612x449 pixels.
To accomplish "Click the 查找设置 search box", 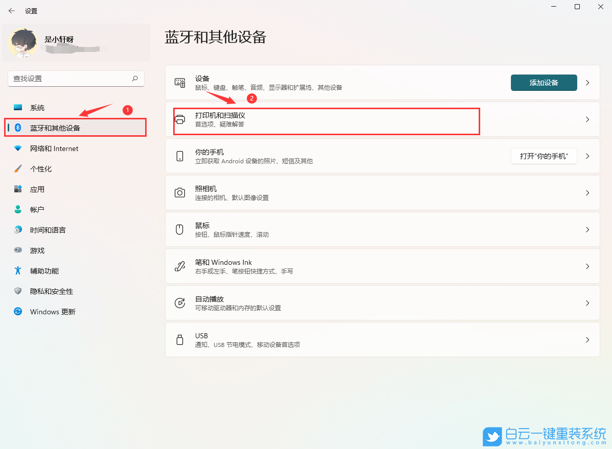I will (x=76, y=79).
